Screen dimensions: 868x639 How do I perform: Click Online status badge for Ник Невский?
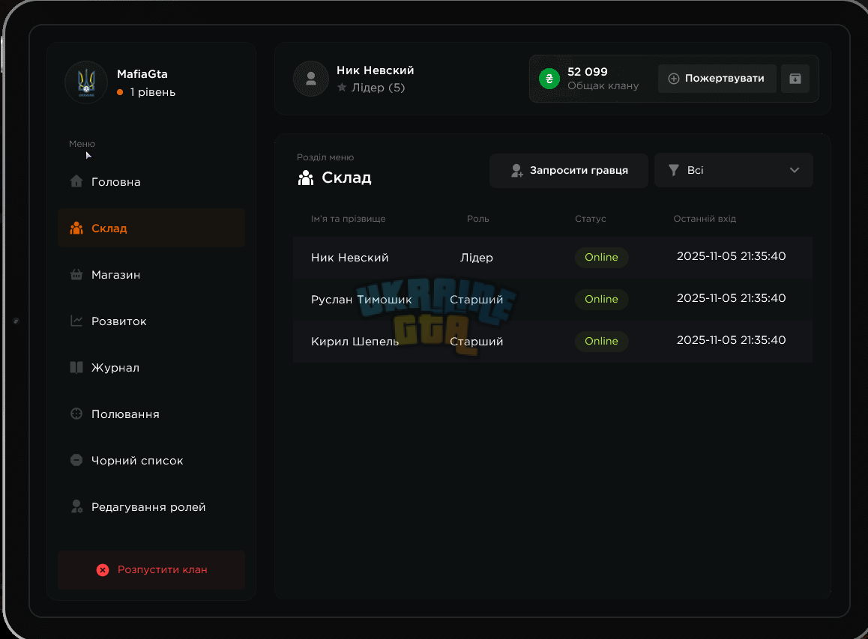[x=601, y=257]
